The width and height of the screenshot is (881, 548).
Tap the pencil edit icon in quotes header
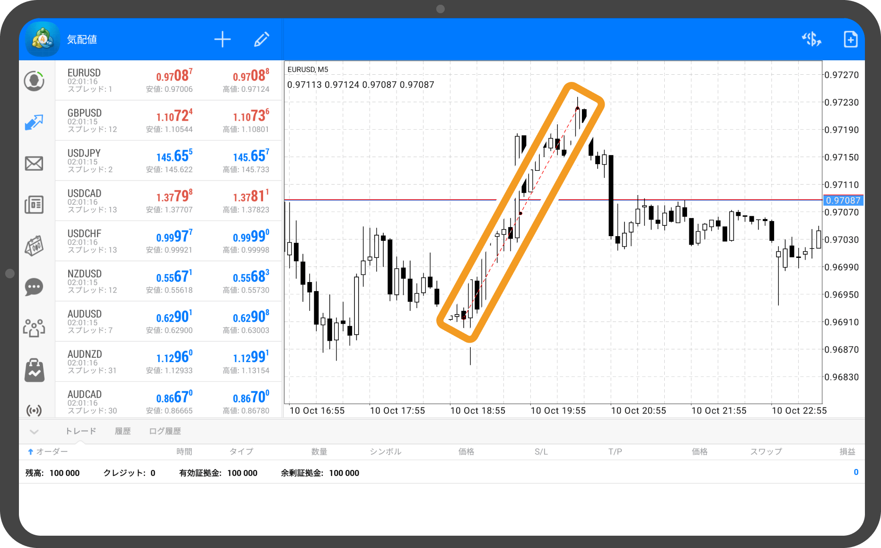click(x=262, y=39)
